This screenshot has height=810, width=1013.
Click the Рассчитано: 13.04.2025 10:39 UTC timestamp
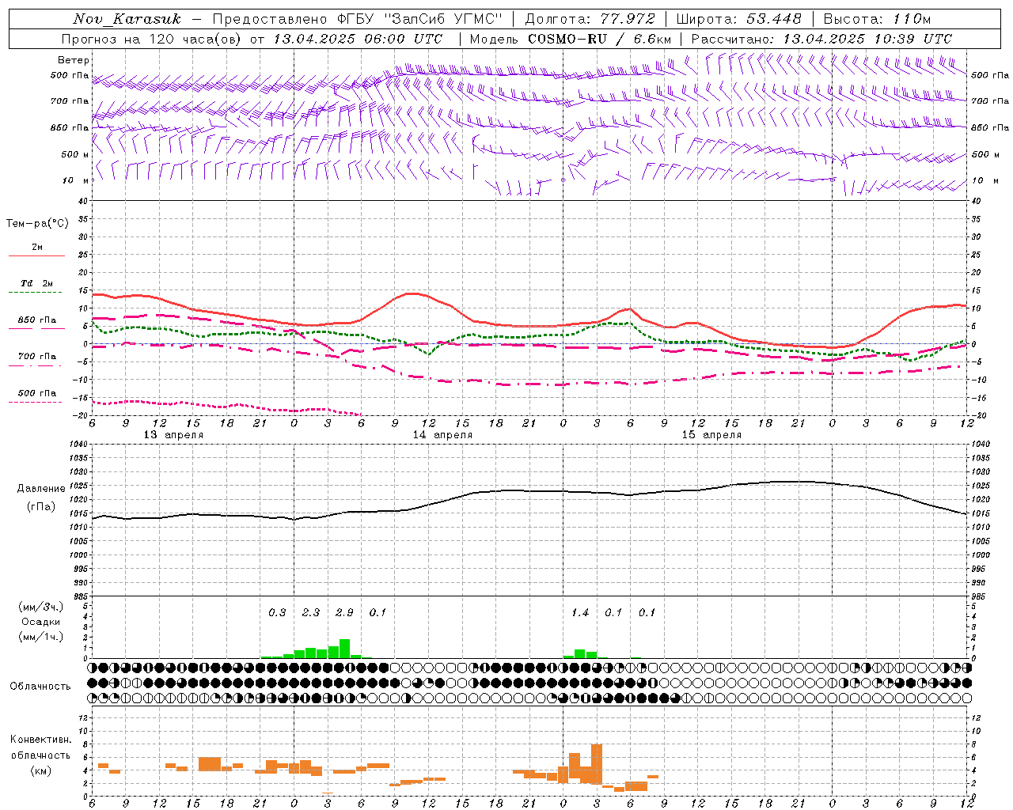coord(821,39)
